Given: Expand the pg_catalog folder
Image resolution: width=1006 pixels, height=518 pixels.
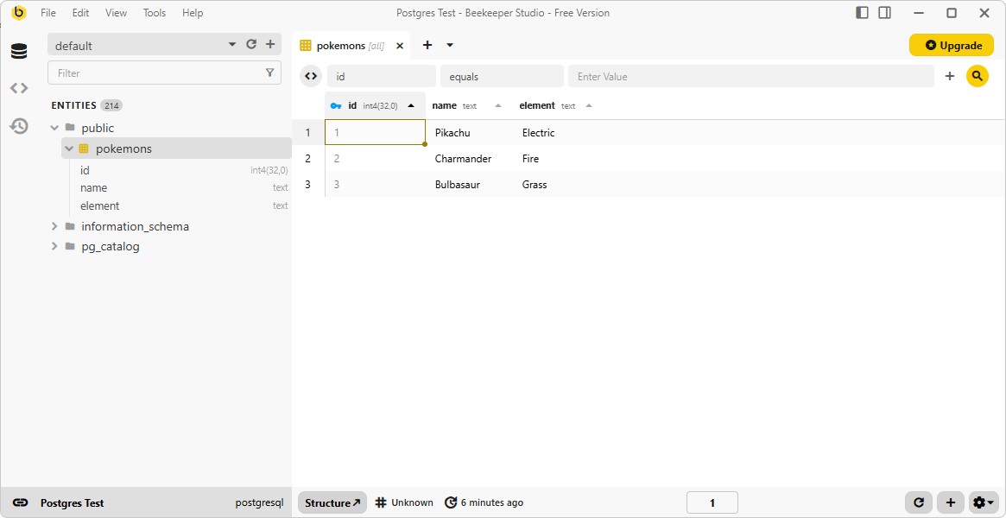Looking at the screenshot, I should 54,246.
